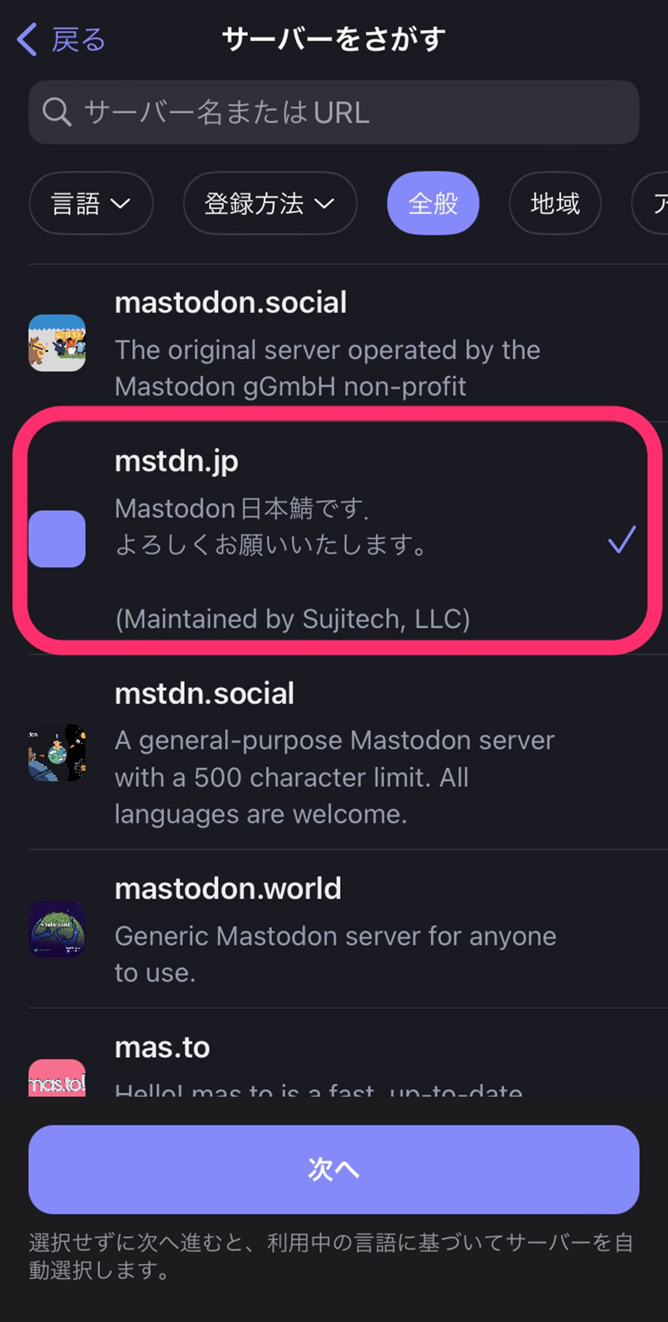Focus the サーバー名または URL search field
Image resolution: width=668 pixels, height=1322 pixels.
coord(334,113)
